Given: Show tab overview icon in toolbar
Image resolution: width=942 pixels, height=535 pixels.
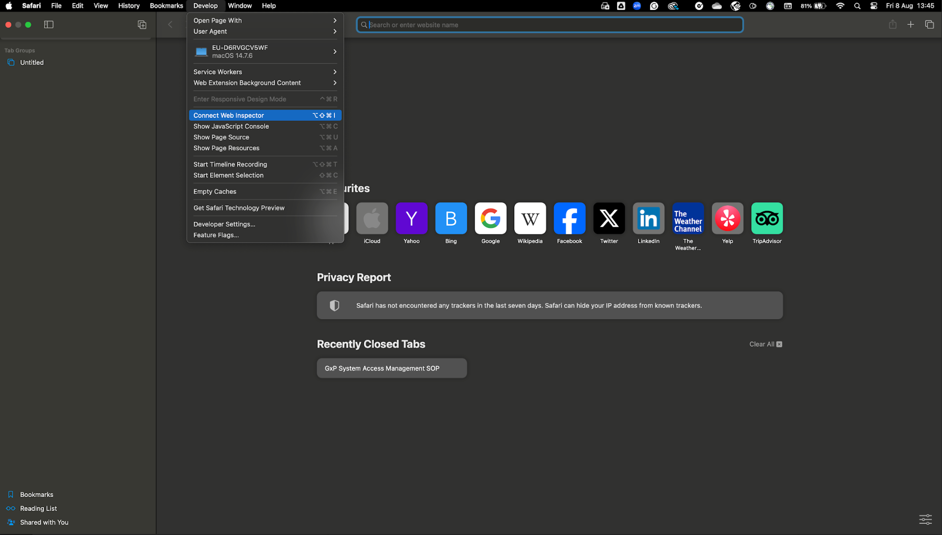Looking at the screenshot, I should (x=929, y=24).
